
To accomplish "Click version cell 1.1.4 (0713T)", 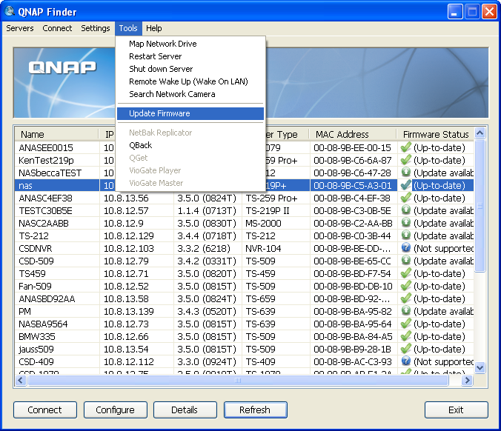I will pyautogui.click(x=207, y=211).
